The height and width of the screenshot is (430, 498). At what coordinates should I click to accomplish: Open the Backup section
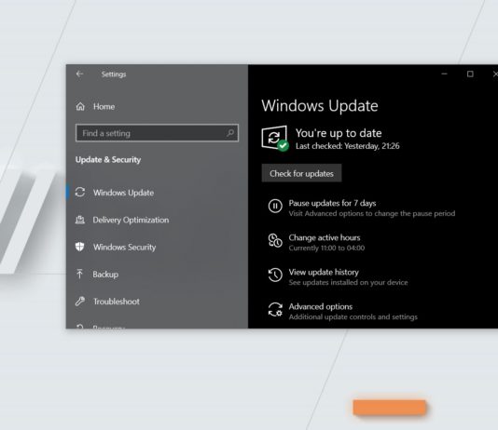105,275
